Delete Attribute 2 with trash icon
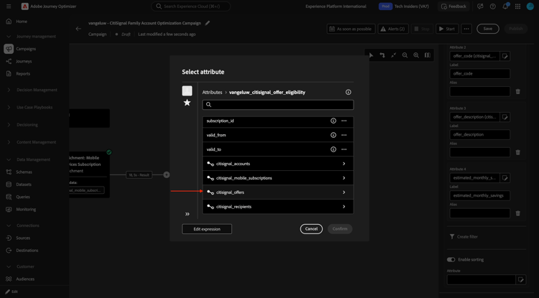 pos(518,92)
